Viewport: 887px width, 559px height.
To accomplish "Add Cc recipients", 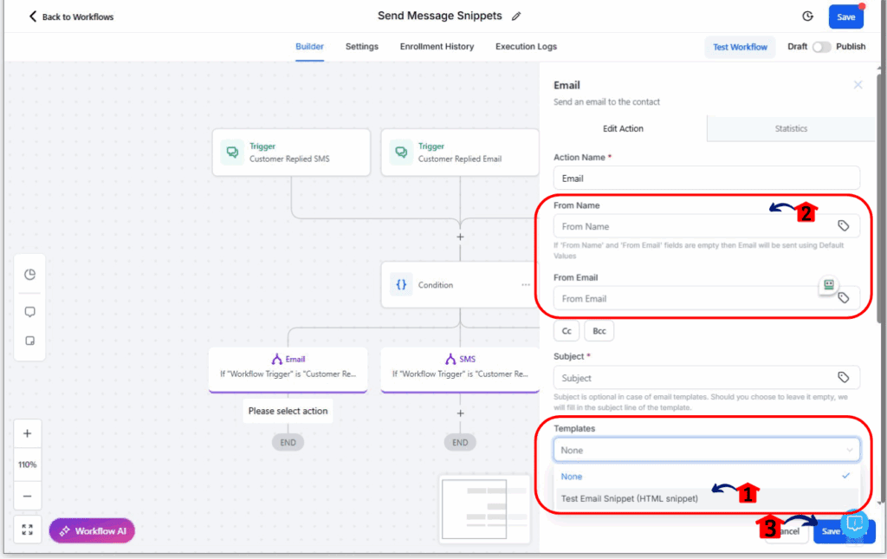I will pyautogui.click(x=567, y=331).
